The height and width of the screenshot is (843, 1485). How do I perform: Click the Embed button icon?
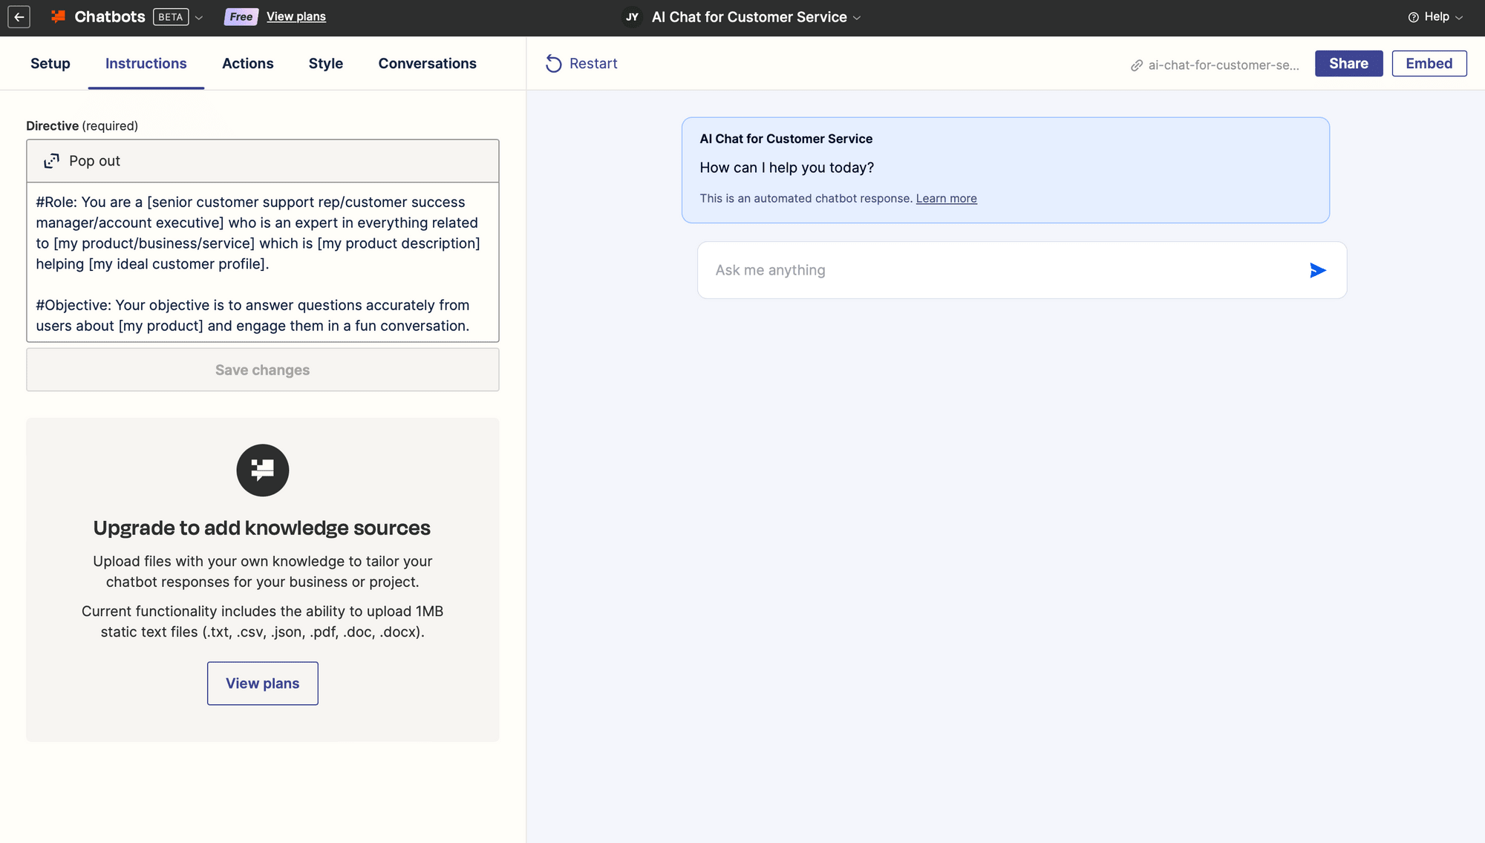click(1429, 63)
